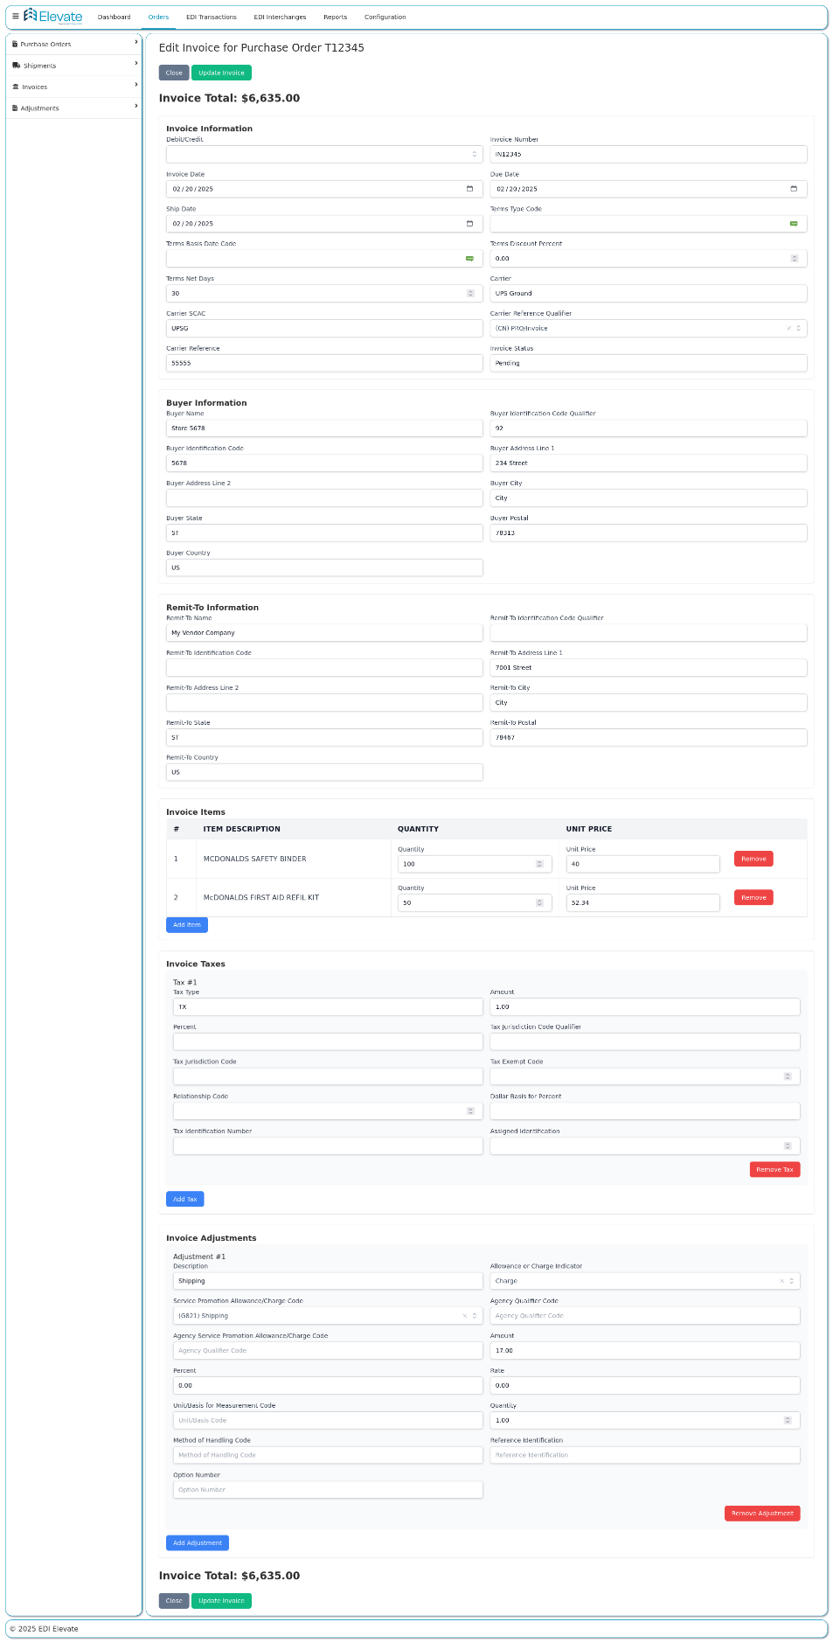Open the Invoice Date calendar picker
The height and width of the screenshot is (1643, 833).
(469, 189)
